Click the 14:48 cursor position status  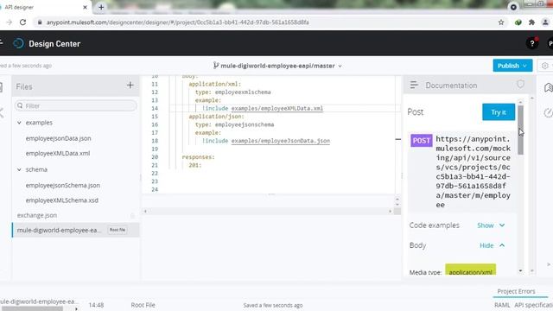[96, 305]
